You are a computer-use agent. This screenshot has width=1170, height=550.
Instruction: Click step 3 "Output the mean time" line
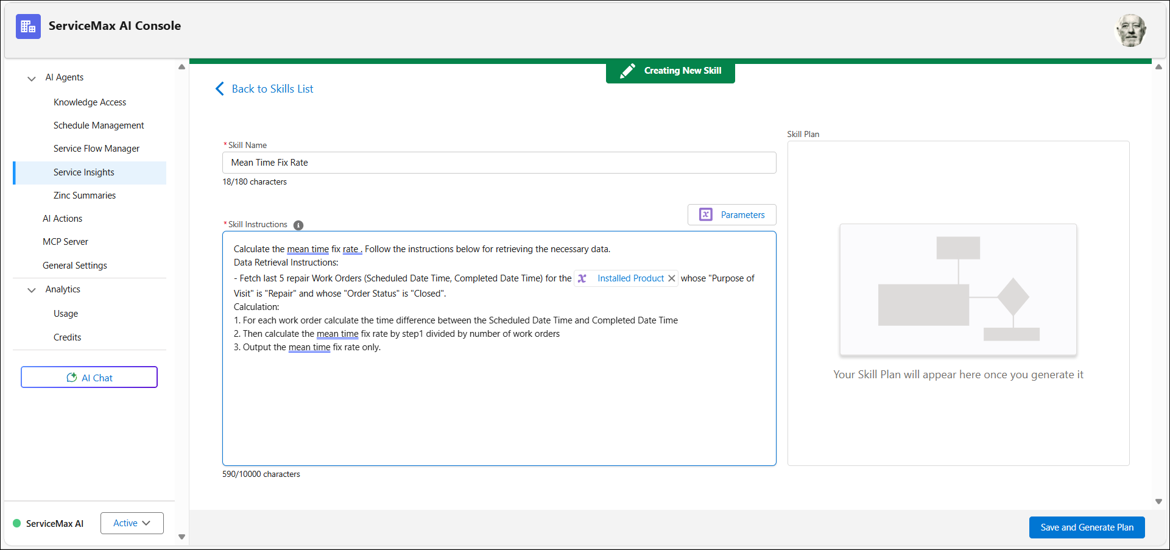pos(307,347)
